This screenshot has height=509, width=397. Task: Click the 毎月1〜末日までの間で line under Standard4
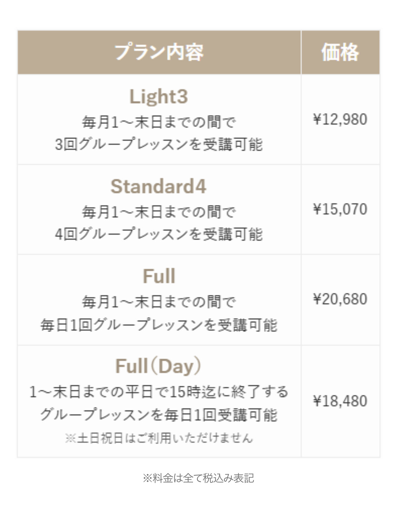point(159,212)
